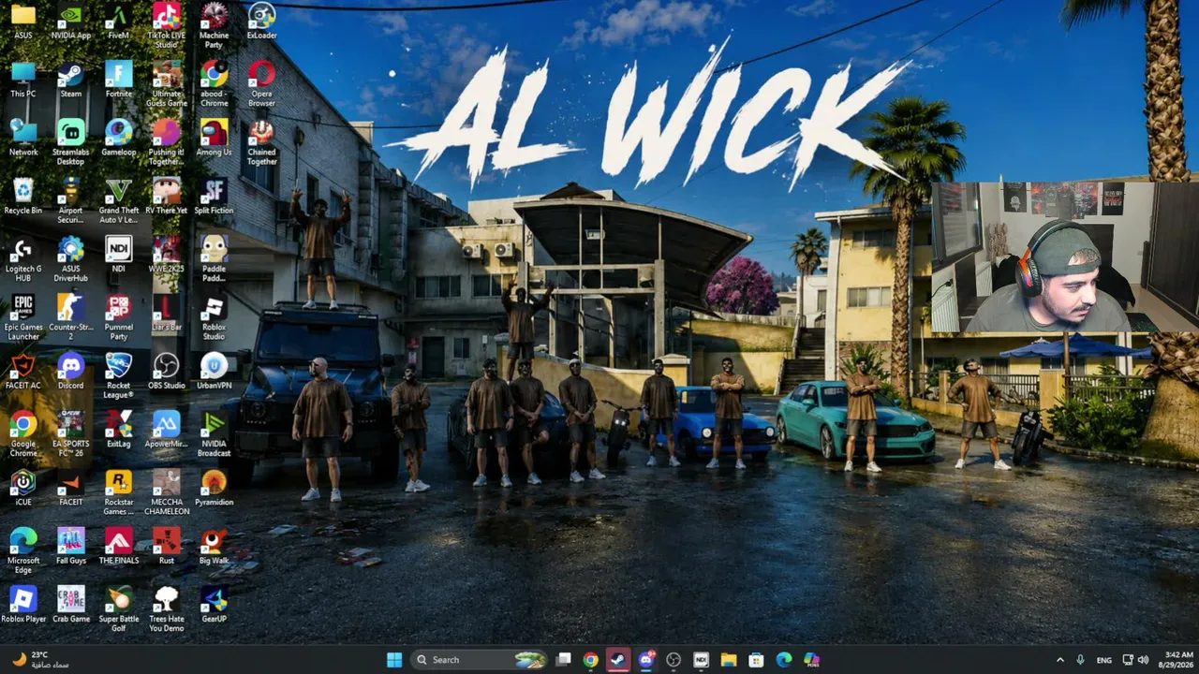Viewport: 1199px width, 674px height.
Task: Select the Rust desktop icon
Action: pos(167,545)
